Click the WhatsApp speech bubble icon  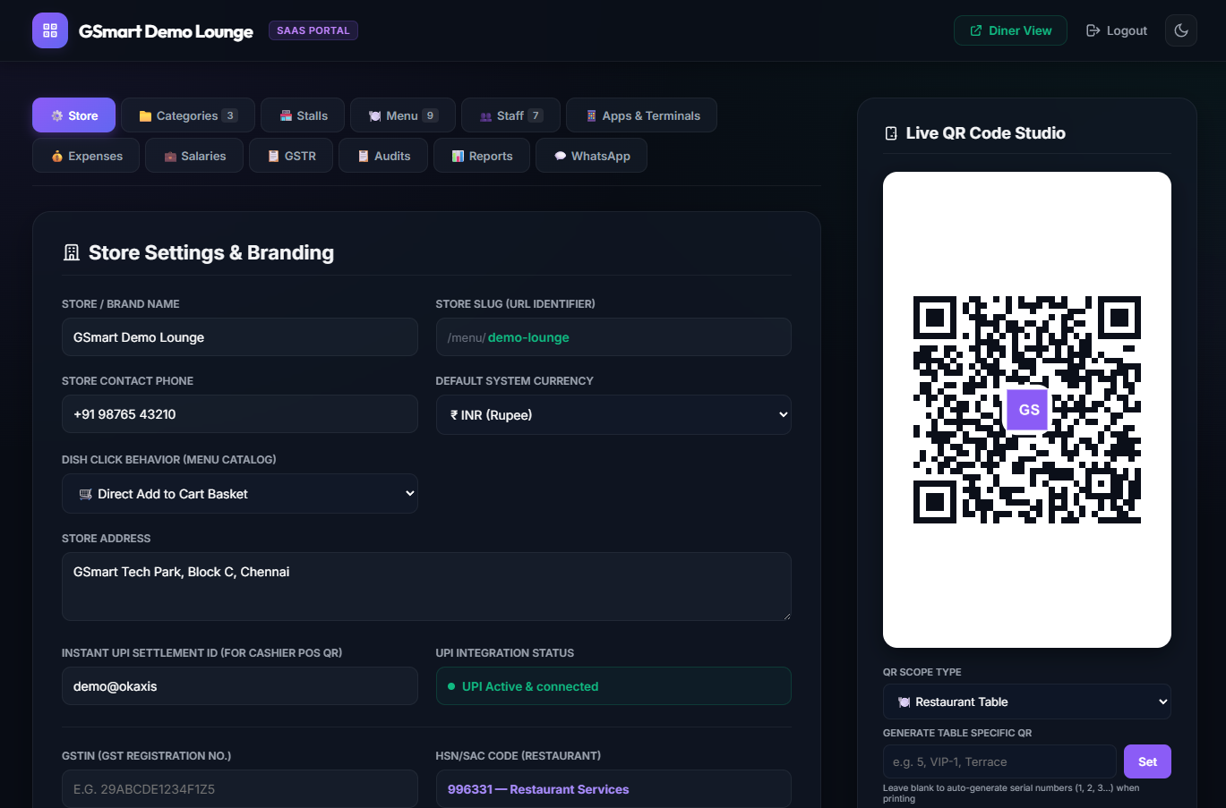[561, 157]
